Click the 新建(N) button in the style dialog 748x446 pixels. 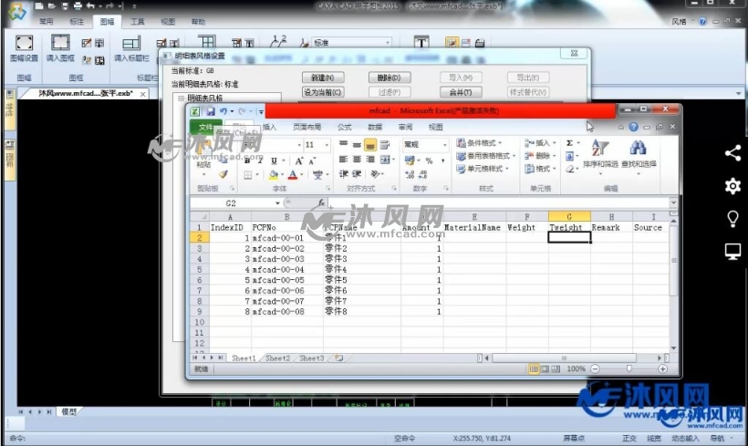pos(323,78)
